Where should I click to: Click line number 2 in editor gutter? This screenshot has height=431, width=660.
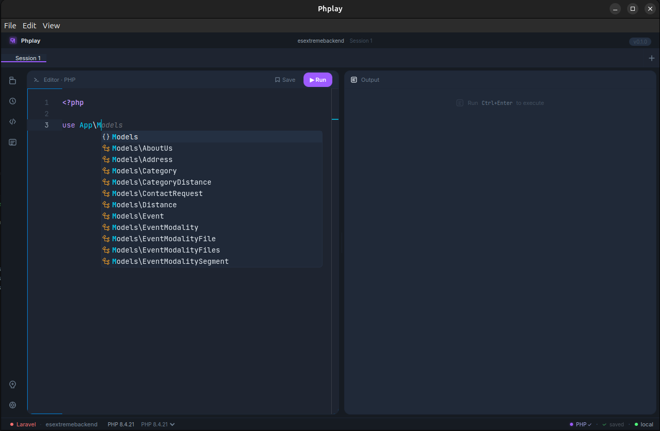(x=46, y=114)
